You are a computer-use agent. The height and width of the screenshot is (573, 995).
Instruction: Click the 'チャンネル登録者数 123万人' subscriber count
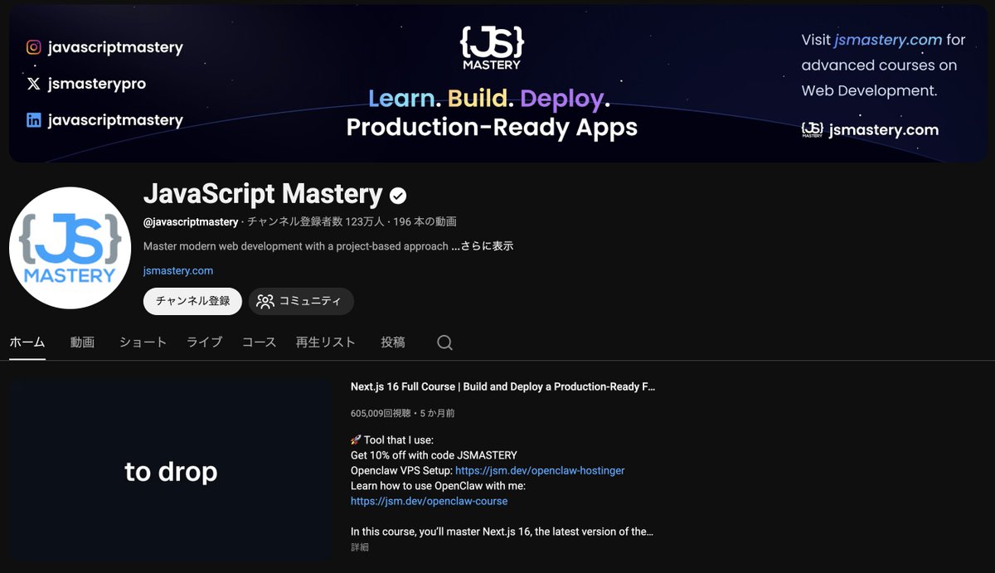316,221
